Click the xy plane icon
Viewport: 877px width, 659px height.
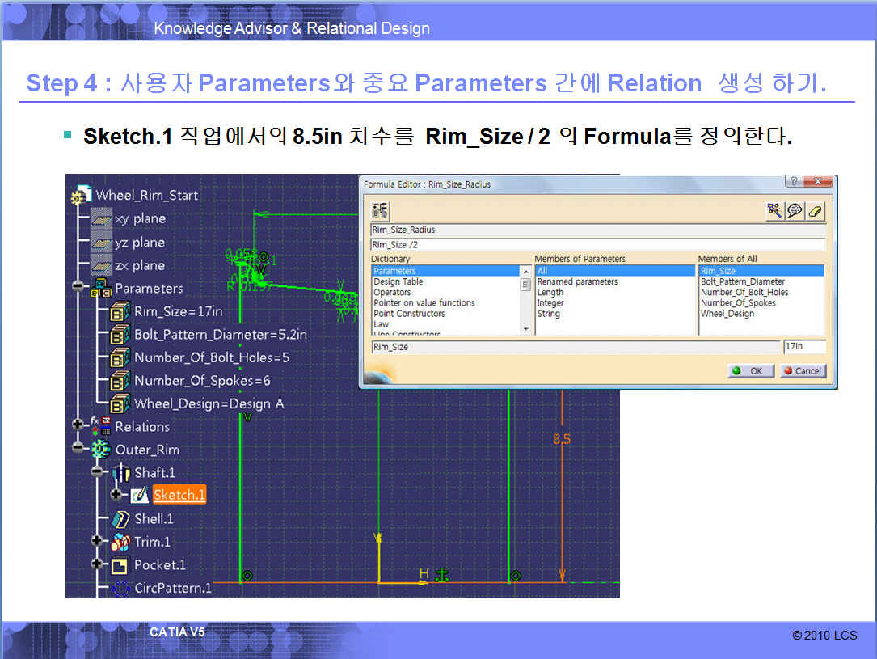point(100,219)
